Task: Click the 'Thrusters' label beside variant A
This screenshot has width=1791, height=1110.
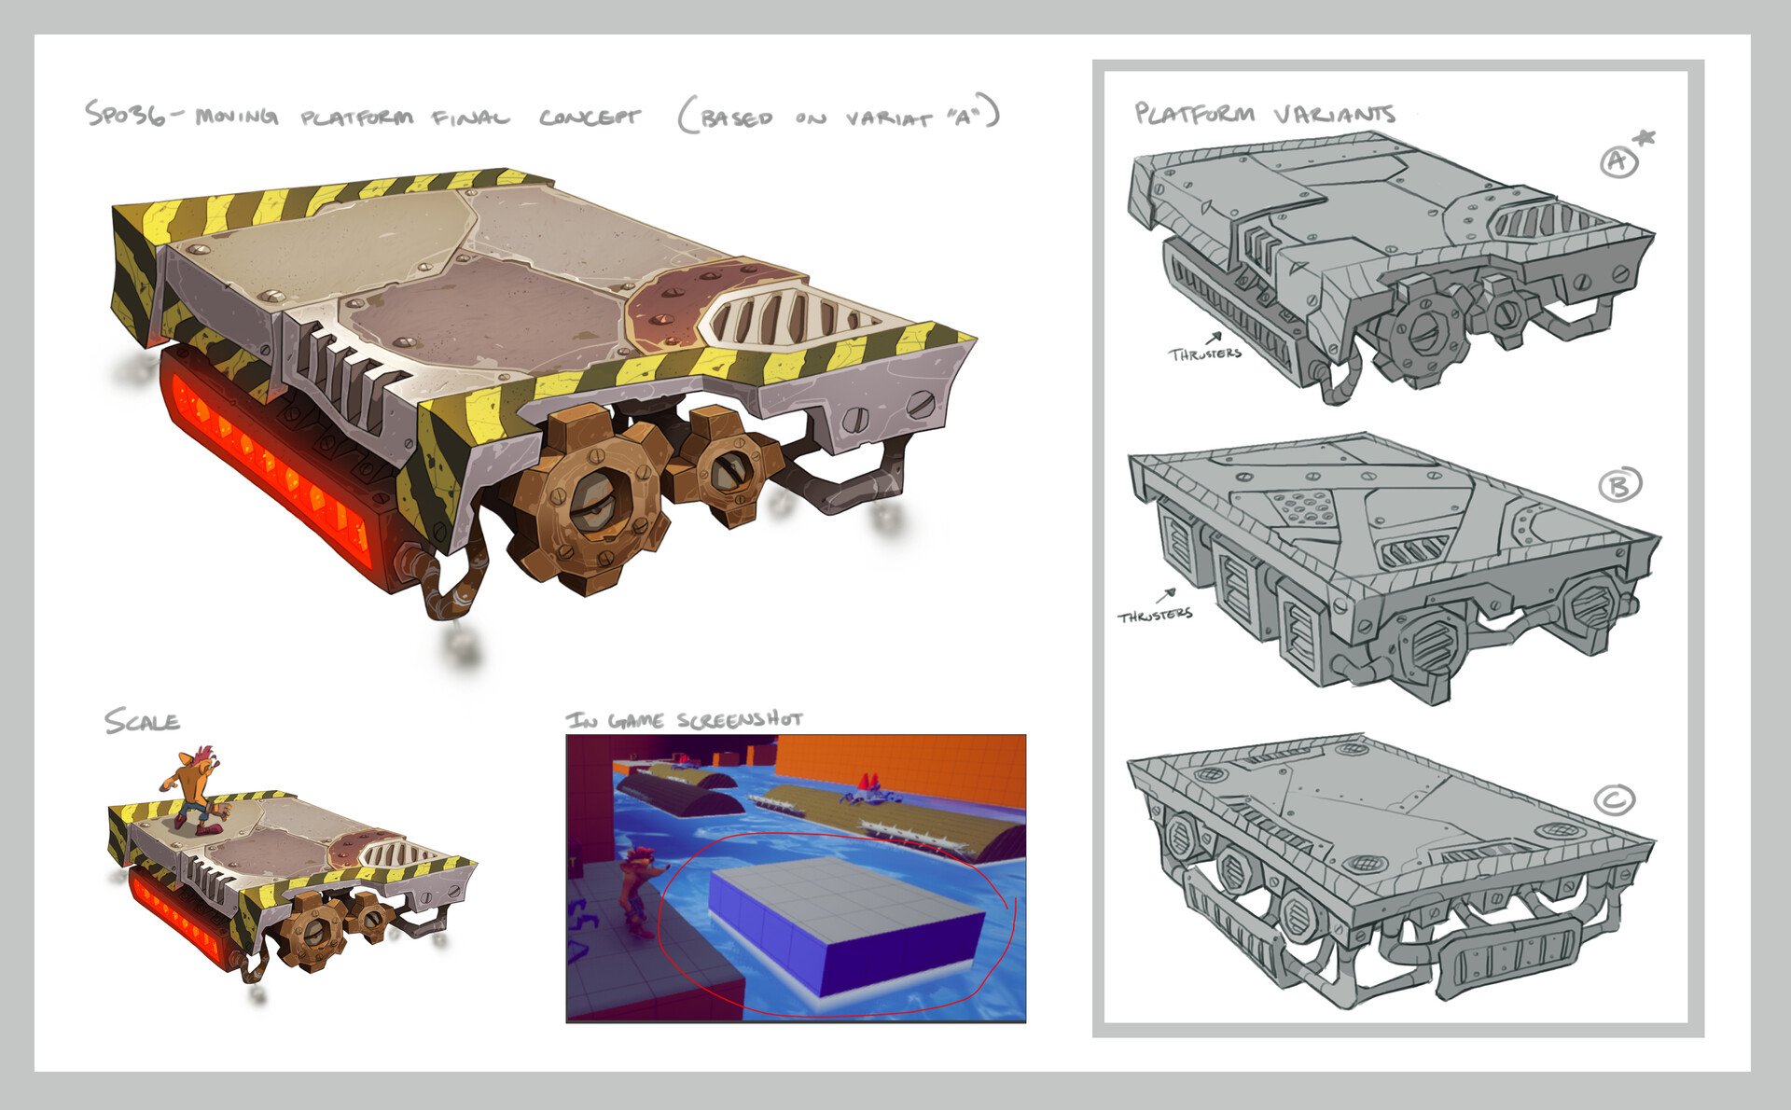Action: click(x=1204, y=354)
